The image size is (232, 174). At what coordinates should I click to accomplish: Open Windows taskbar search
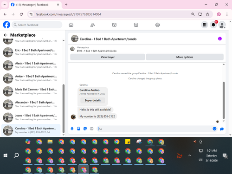(16, 155)
